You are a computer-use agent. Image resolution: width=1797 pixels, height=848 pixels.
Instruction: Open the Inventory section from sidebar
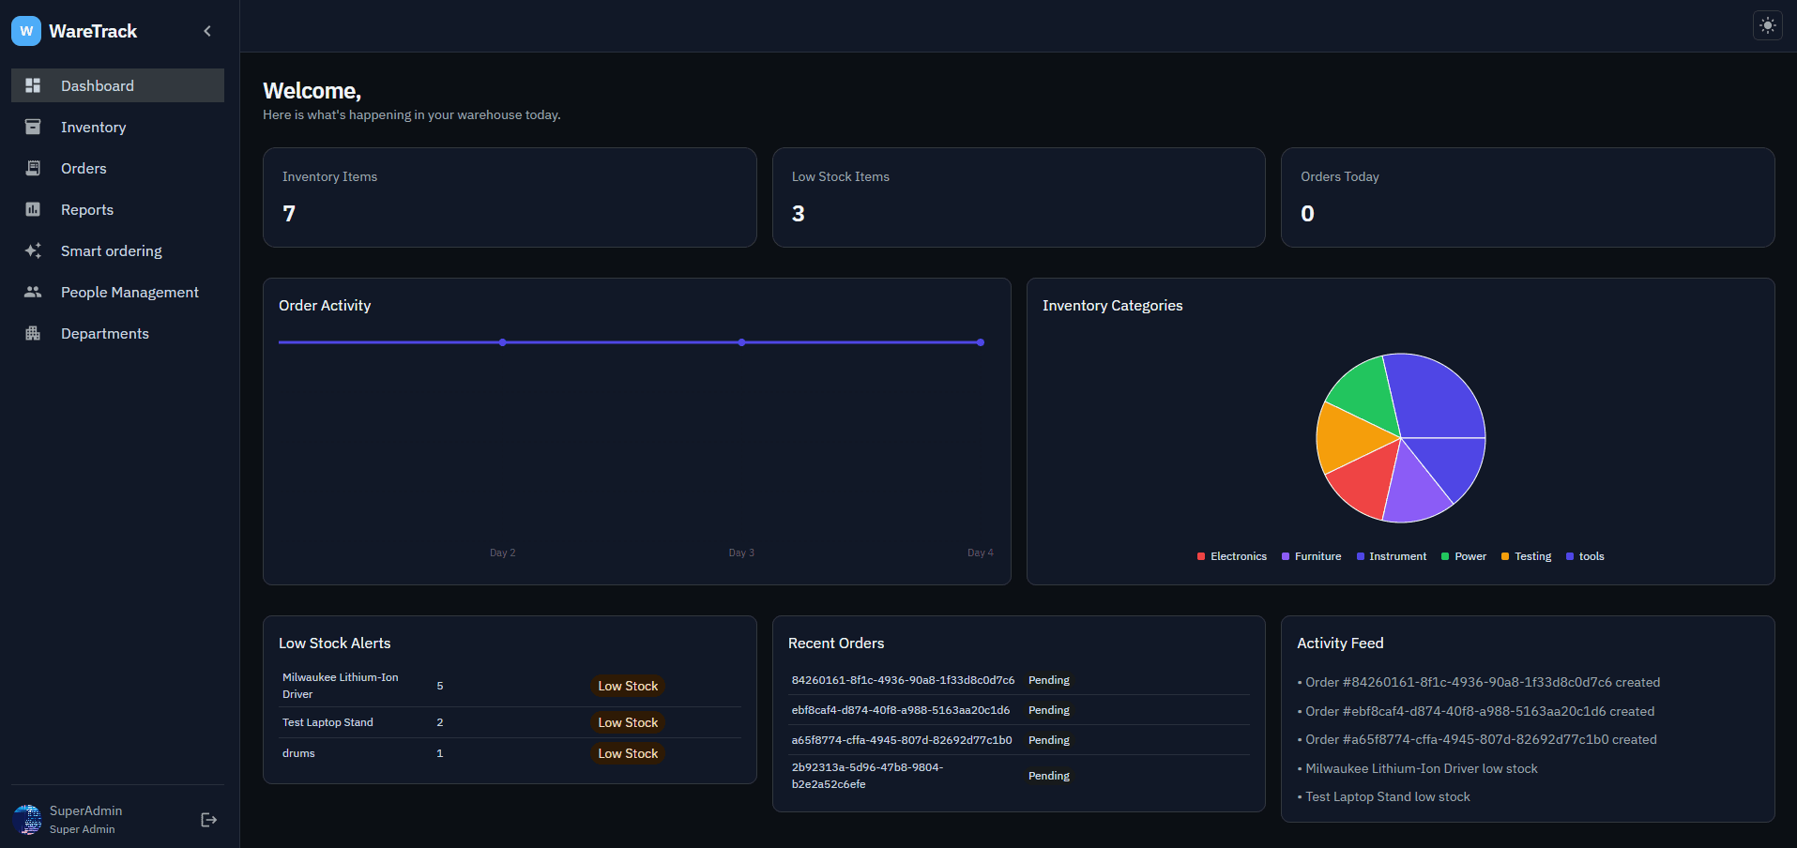click(x=93, y=127)
